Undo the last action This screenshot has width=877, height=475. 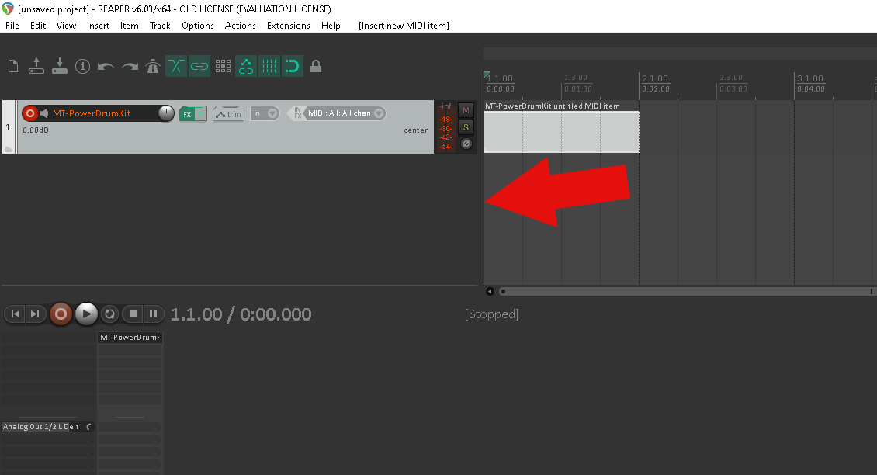106,67
